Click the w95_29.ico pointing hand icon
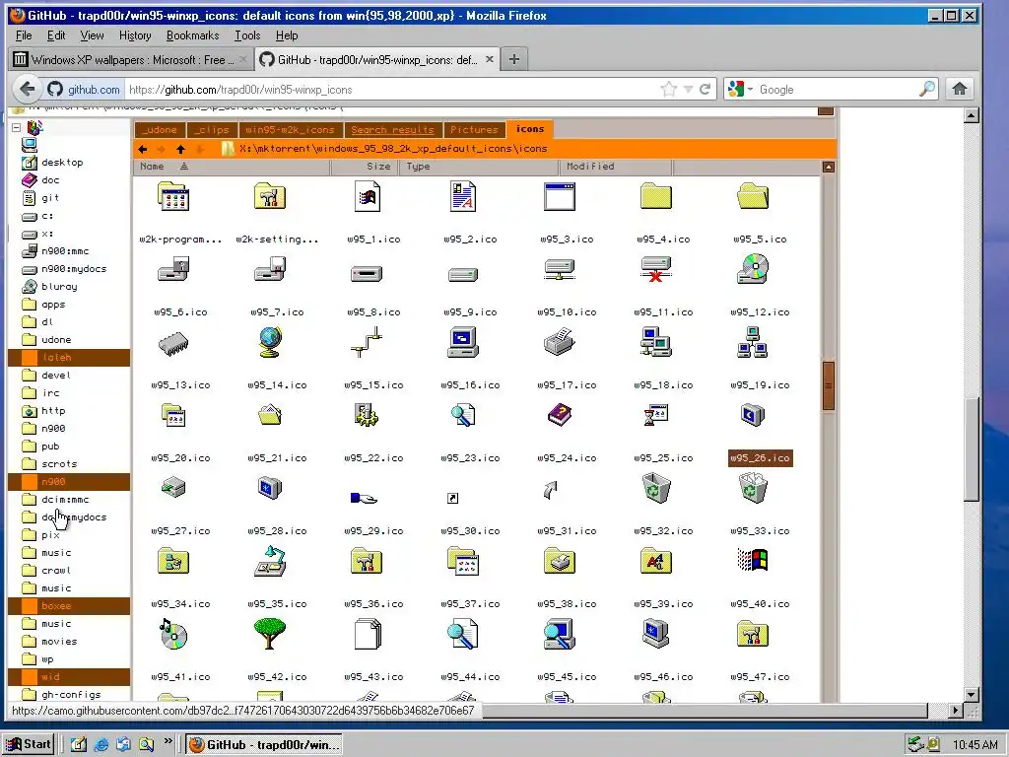1009x757 pixels. point(364,498)
